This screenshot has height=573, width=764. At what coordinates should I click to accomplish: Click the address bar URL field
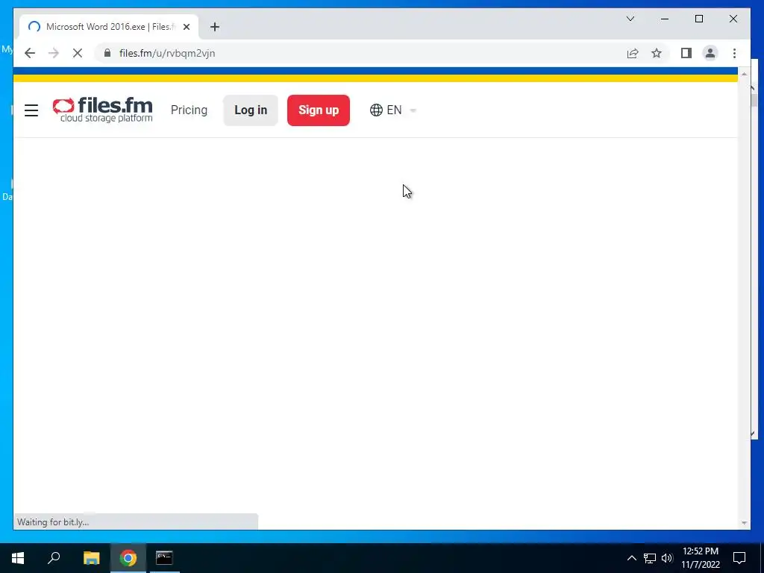click(360, 53)
